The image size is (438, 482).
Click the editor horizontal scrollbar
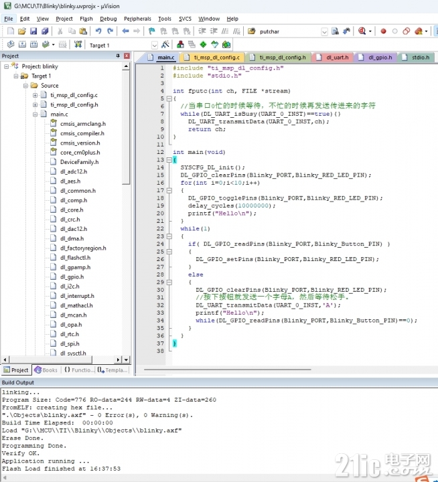click(x=227, y=370)
